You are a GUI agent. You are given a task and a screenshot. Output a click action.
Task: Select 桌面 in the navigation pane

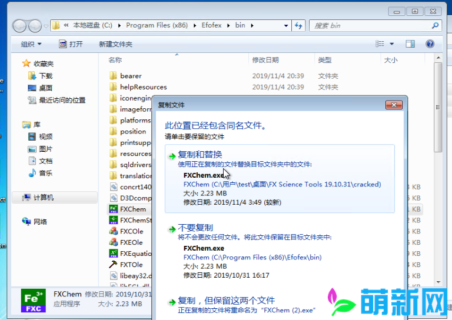[40, 88]
